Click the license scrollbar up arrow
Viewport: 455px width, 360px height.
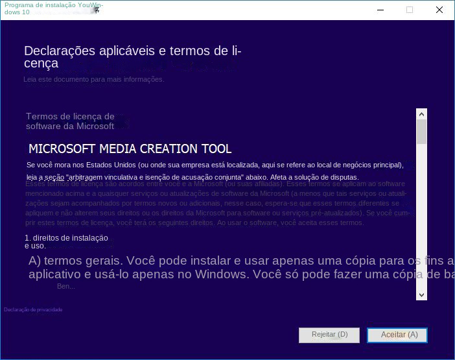[x=421, y=114]
